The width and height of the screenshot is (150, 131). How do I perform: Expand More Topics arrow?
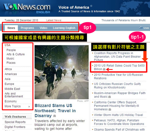29,107
